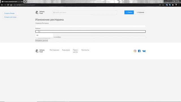Submit form with Отправить данные button
The width and height of the screenshot is (181, 102).
(x=42, y=41)
